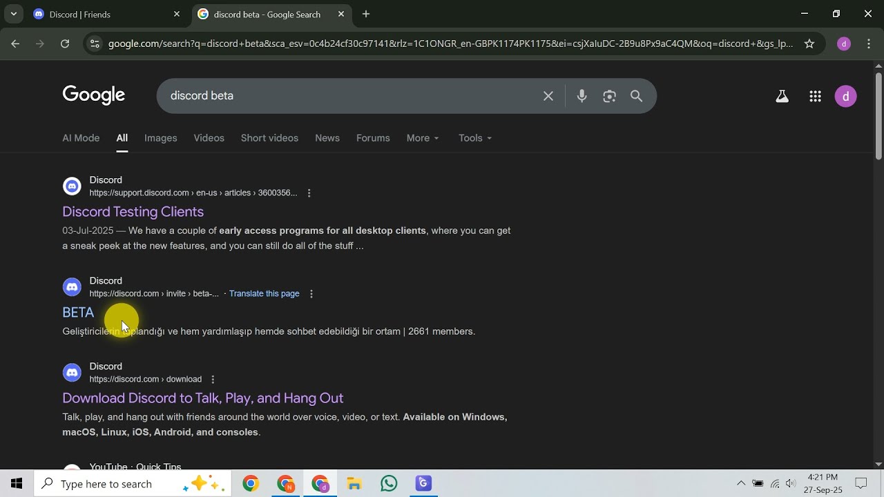
Task: Close the discord beta search tab
Action: (341, 14)
